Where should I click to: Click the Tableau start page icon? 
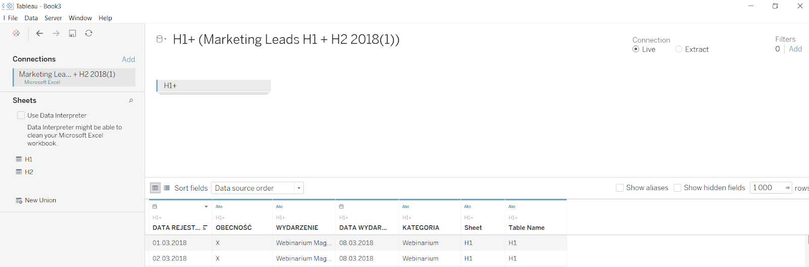pos(16,33)
